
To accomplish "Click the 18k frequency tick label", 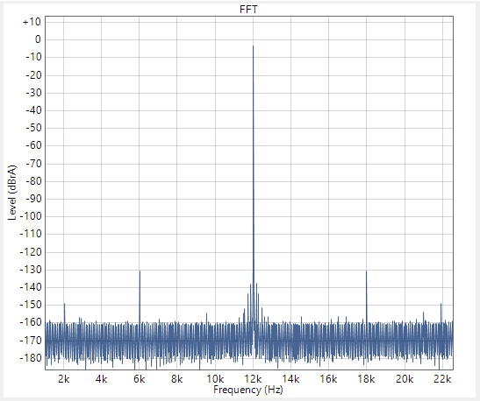I will (367, 379).
